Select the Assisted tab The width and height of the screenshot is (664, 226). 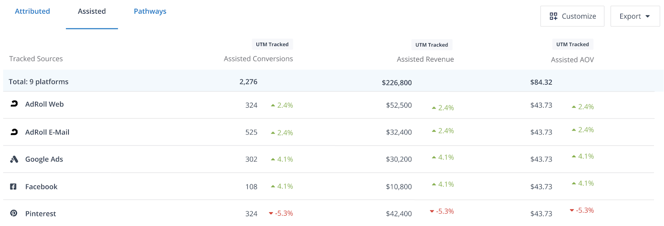coord(92,11)
